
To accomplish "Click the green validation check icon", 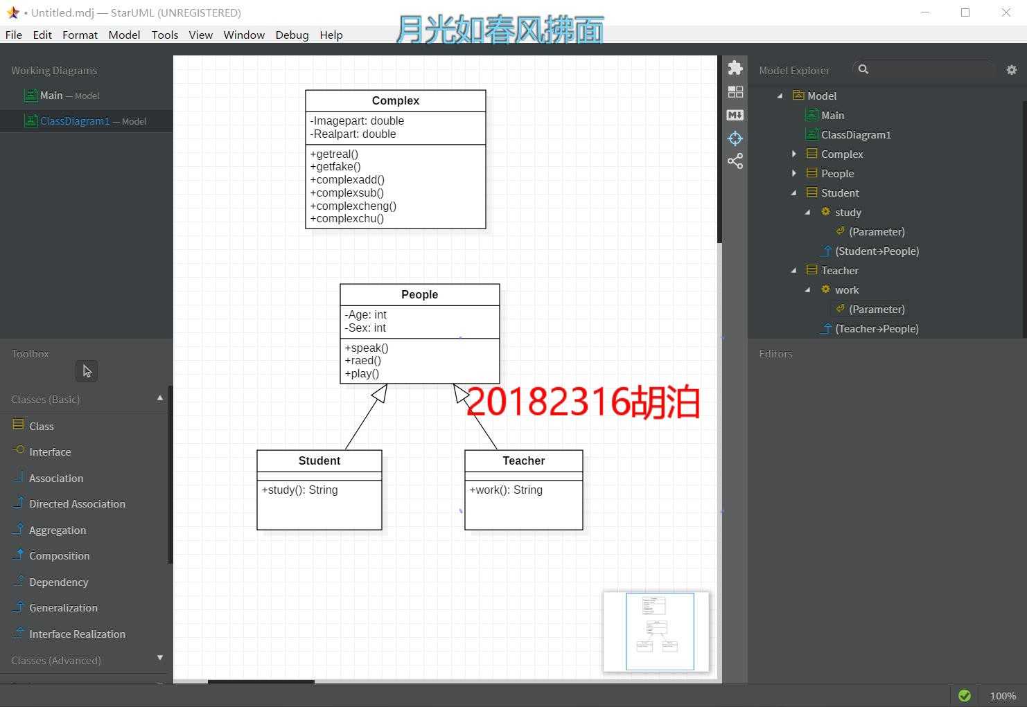I will (x=964, y=695).
